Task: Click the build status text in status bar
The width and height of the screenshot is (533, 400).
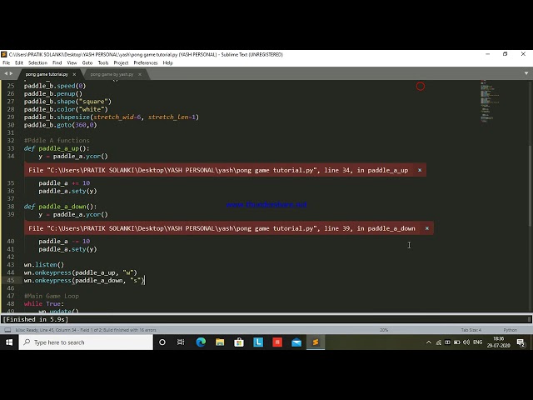Action: (86, 330)
